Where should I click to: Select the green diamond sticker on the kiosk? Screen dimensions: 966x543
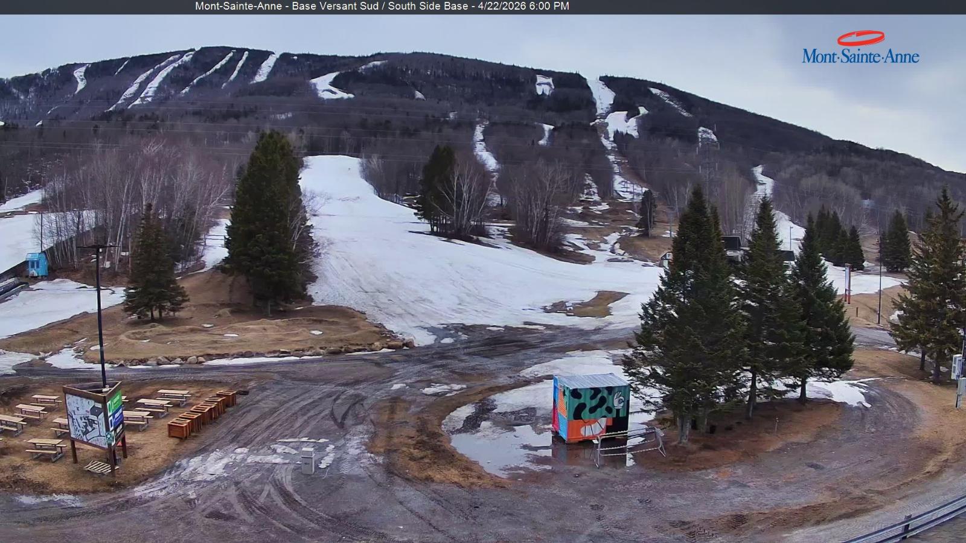[x=109, y=437]
